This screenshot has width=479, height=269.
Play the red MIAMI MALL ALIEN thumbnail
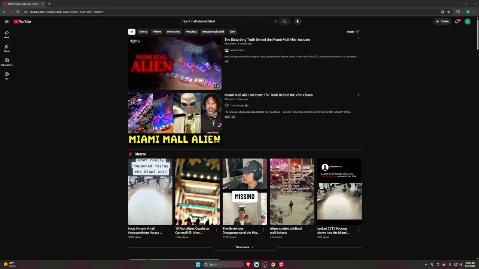coord(175,63)
